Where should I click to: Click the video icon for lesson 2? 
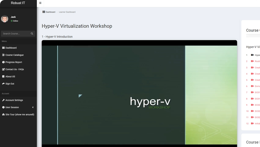pyautogui.click(x=252, y=61)
